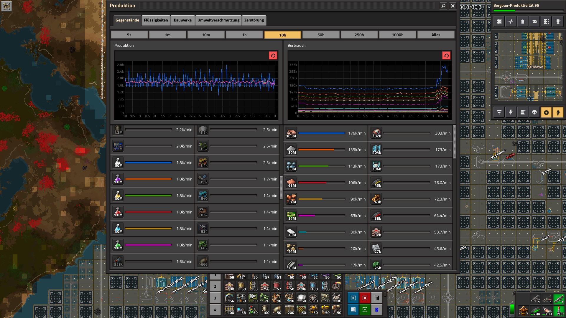The width and height of the screenshot is (566, 318).
Task: Select the purple science pack row icon
Action: (118, 179)
